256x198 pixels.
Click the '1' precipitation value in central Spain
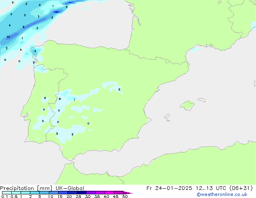tap(74, 99)
